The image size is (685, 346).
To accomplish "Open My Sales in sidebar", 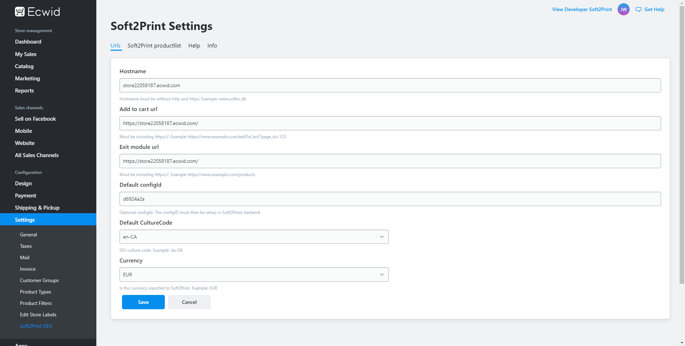I will click(26, 54).
